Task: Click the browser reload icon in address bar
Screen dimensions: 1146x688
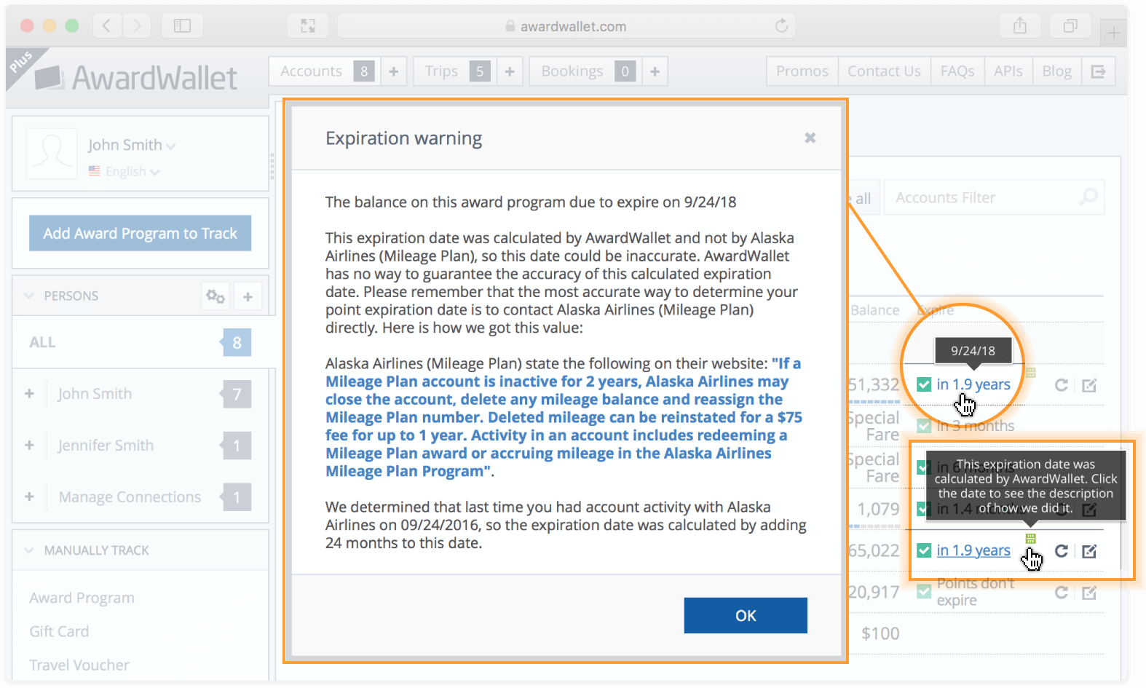Action: (x=781, y=26)
